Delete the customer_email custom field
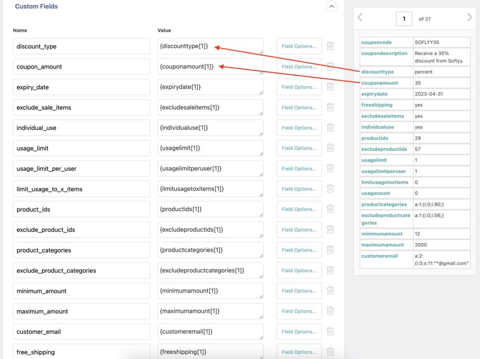This screenshot has width=480, height=359. pos(330,331)
